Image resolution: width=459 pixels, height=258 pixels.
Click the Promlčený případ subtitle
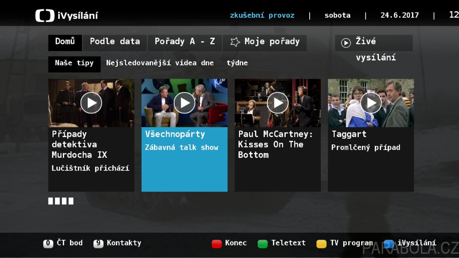click(x=366, y=148)
